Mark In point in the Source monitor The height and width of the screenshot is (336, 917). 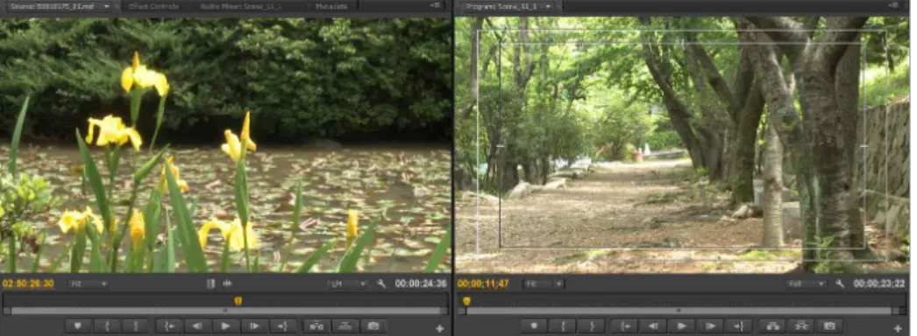tap(107, 326)
